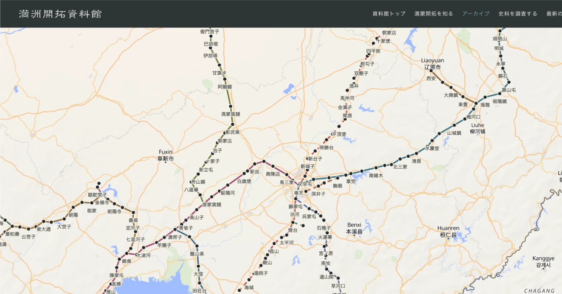
Task: Click the 衙門営子 station label
Action: 210,32
